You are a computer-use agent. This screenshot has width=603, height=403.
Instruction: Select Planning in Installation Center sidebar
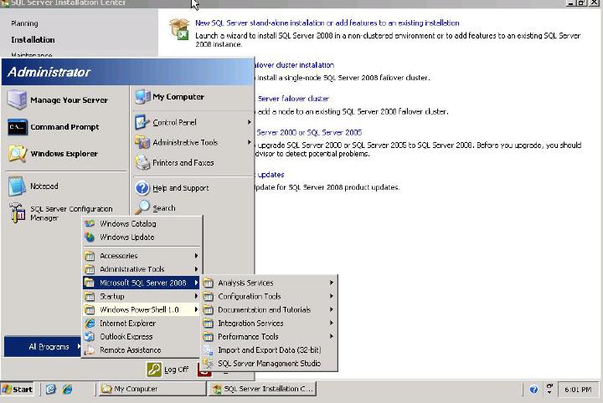click(x=24, y=23)
